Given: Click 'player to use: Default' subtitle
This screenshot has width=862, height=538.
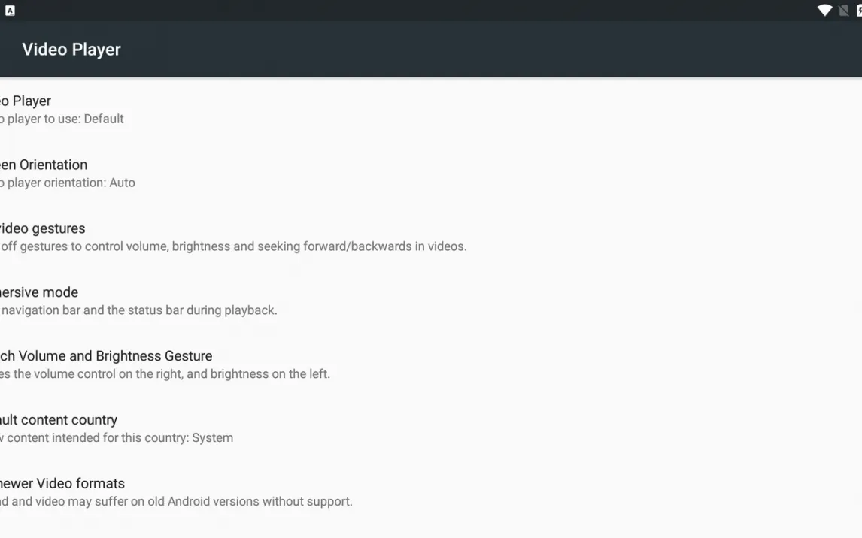Looking at the screenshot, I should tap(64, 119).
